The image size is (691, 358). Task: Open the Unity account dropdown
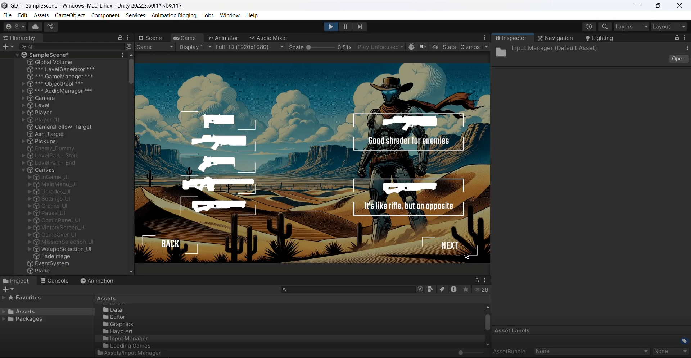tap(15, 27)
